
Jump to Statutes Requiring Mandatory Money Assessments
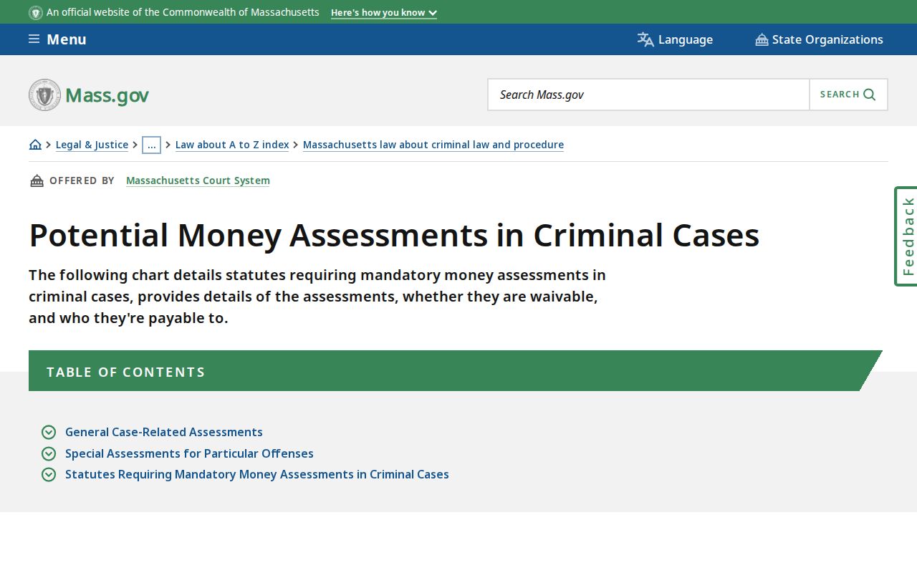(257, 474)
